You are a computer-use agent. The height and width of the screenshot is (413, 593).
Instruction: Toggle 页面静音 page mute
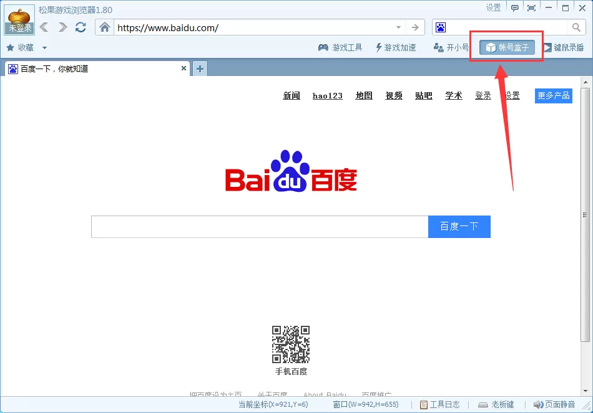tap(554, 405)
